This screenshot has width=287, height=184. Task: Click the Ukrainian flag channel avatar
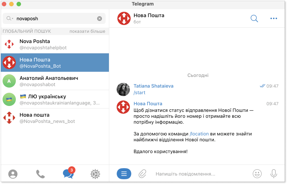point(9,99)
